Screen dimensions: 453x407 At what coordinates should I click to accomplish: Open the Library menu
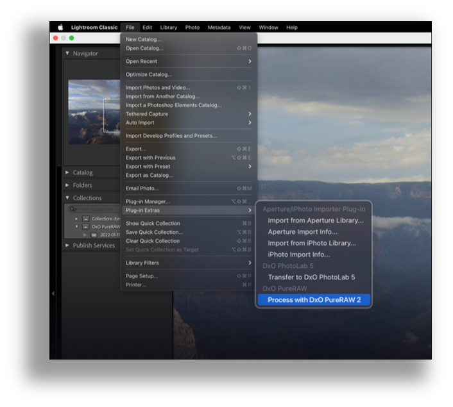pos(168,28)
